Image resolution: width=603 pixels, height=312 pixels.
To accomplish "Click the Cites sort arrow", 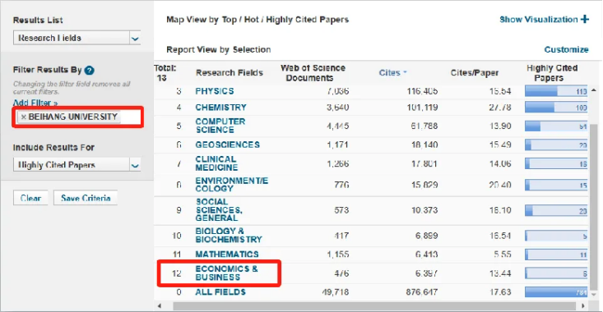I will pyautogui.click(x=405, y=72).
